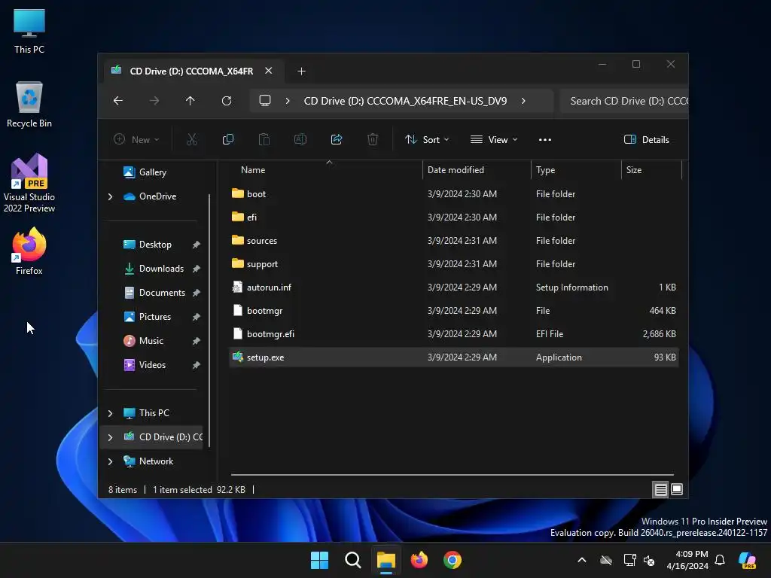Open This PC desktop icon
This screenshot has height=578, width=771.
29,32
